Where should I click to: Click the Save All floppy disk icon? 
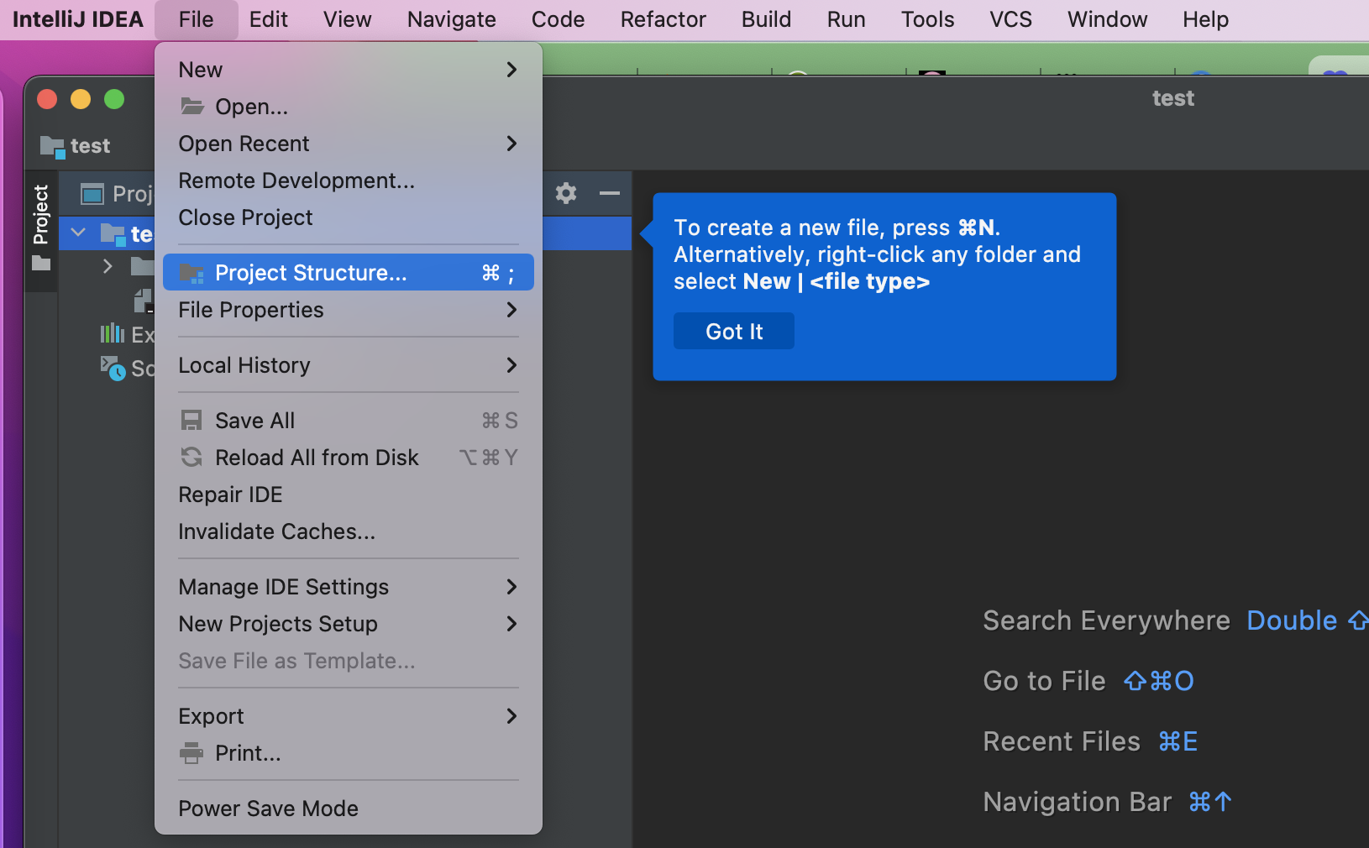point(192,421)
